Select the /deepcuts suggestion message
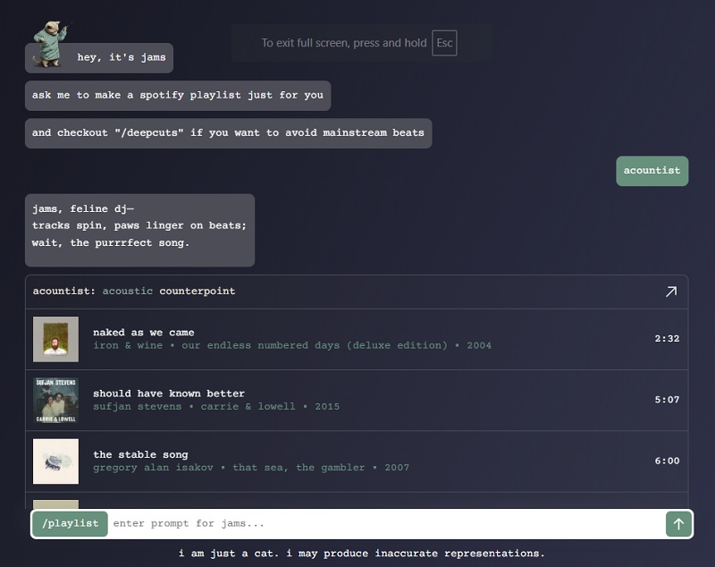715x567 pixels. [x=228, y=133]
